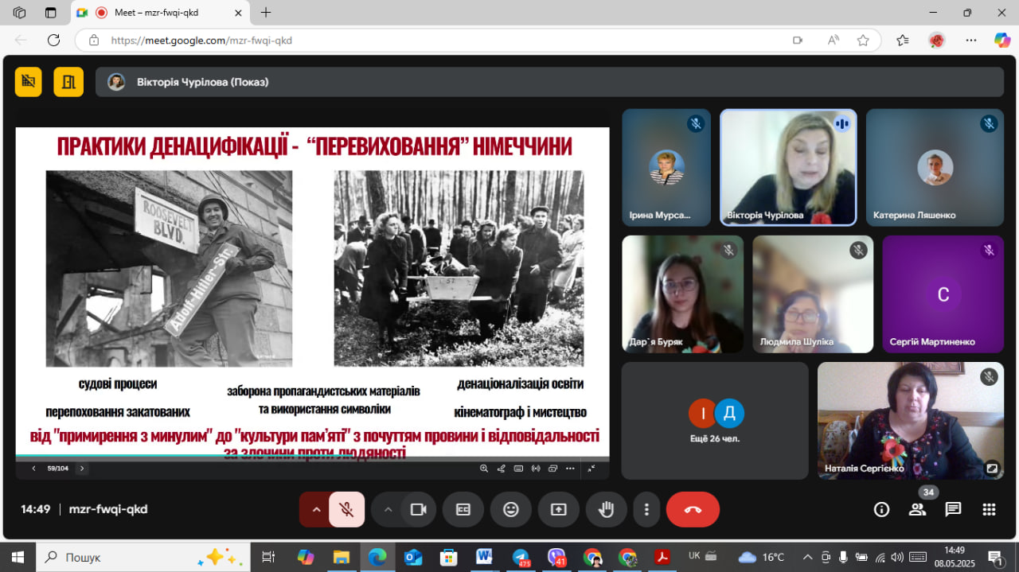Open Copilot sidebar icon in Edge
This screenshot has height=572, width=1019.
[1003, 40]
